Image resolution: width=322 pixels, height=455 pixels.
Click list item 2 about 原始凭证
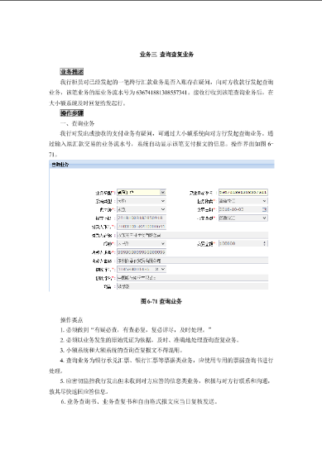pos(150,340)
